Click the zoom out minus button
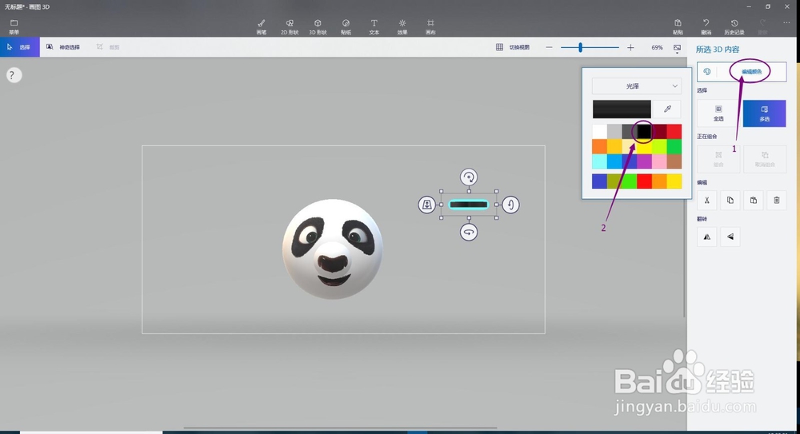 click(x=549, y=47)
